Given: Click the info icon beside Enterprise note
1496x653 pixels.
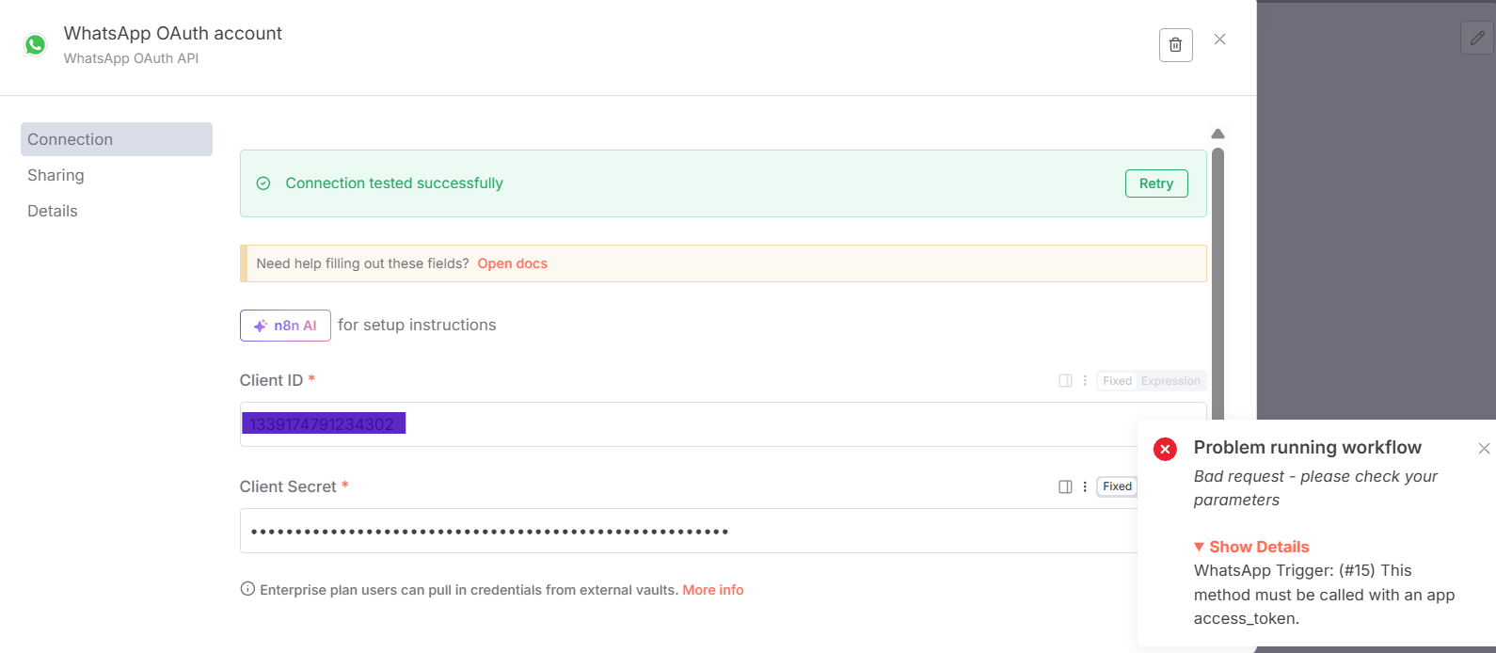Looking at the screenshot, I should coord(247,589).
